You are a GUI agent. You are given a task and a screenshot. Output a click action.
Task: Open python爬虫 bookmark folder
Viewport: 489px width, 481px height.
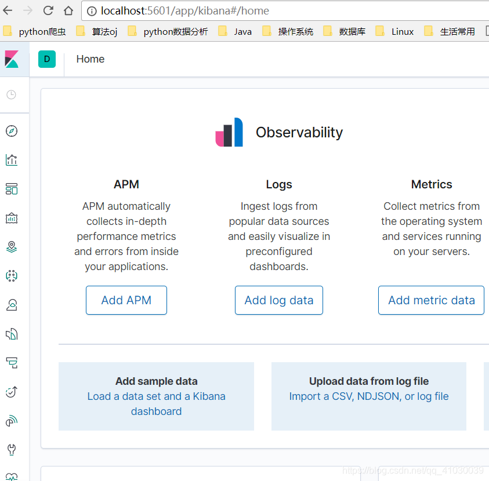tap(35, 31)
